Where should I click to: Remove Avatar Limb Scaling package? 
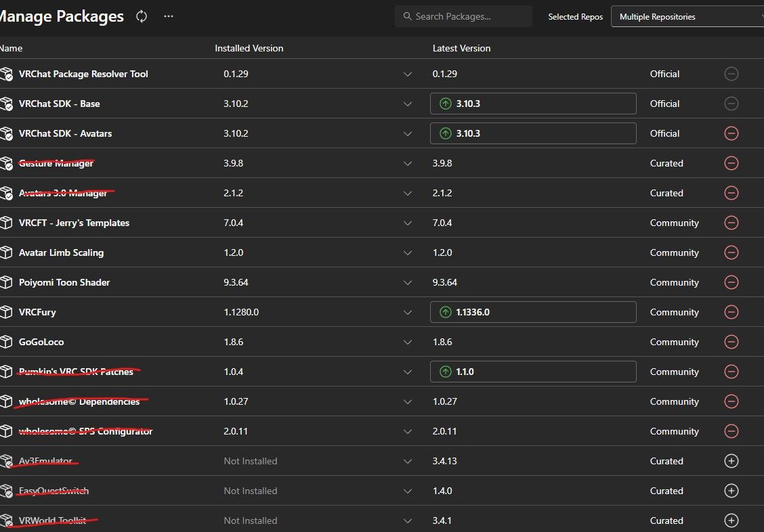tap(731, 252)
